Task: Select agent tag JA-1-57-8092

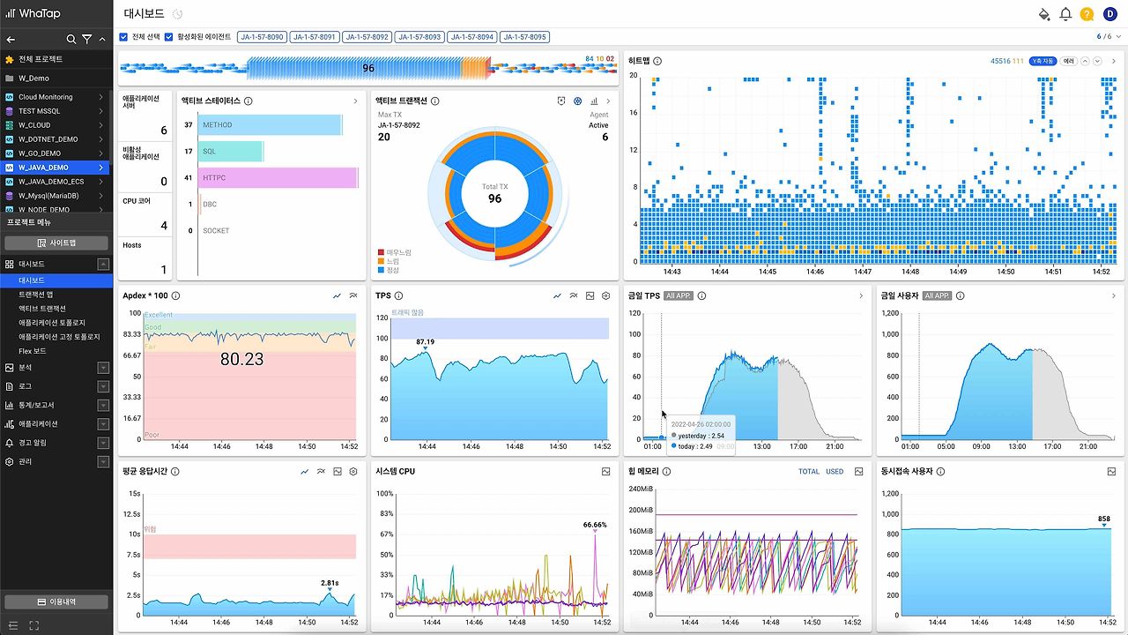Action: click(x=367, y=37)
